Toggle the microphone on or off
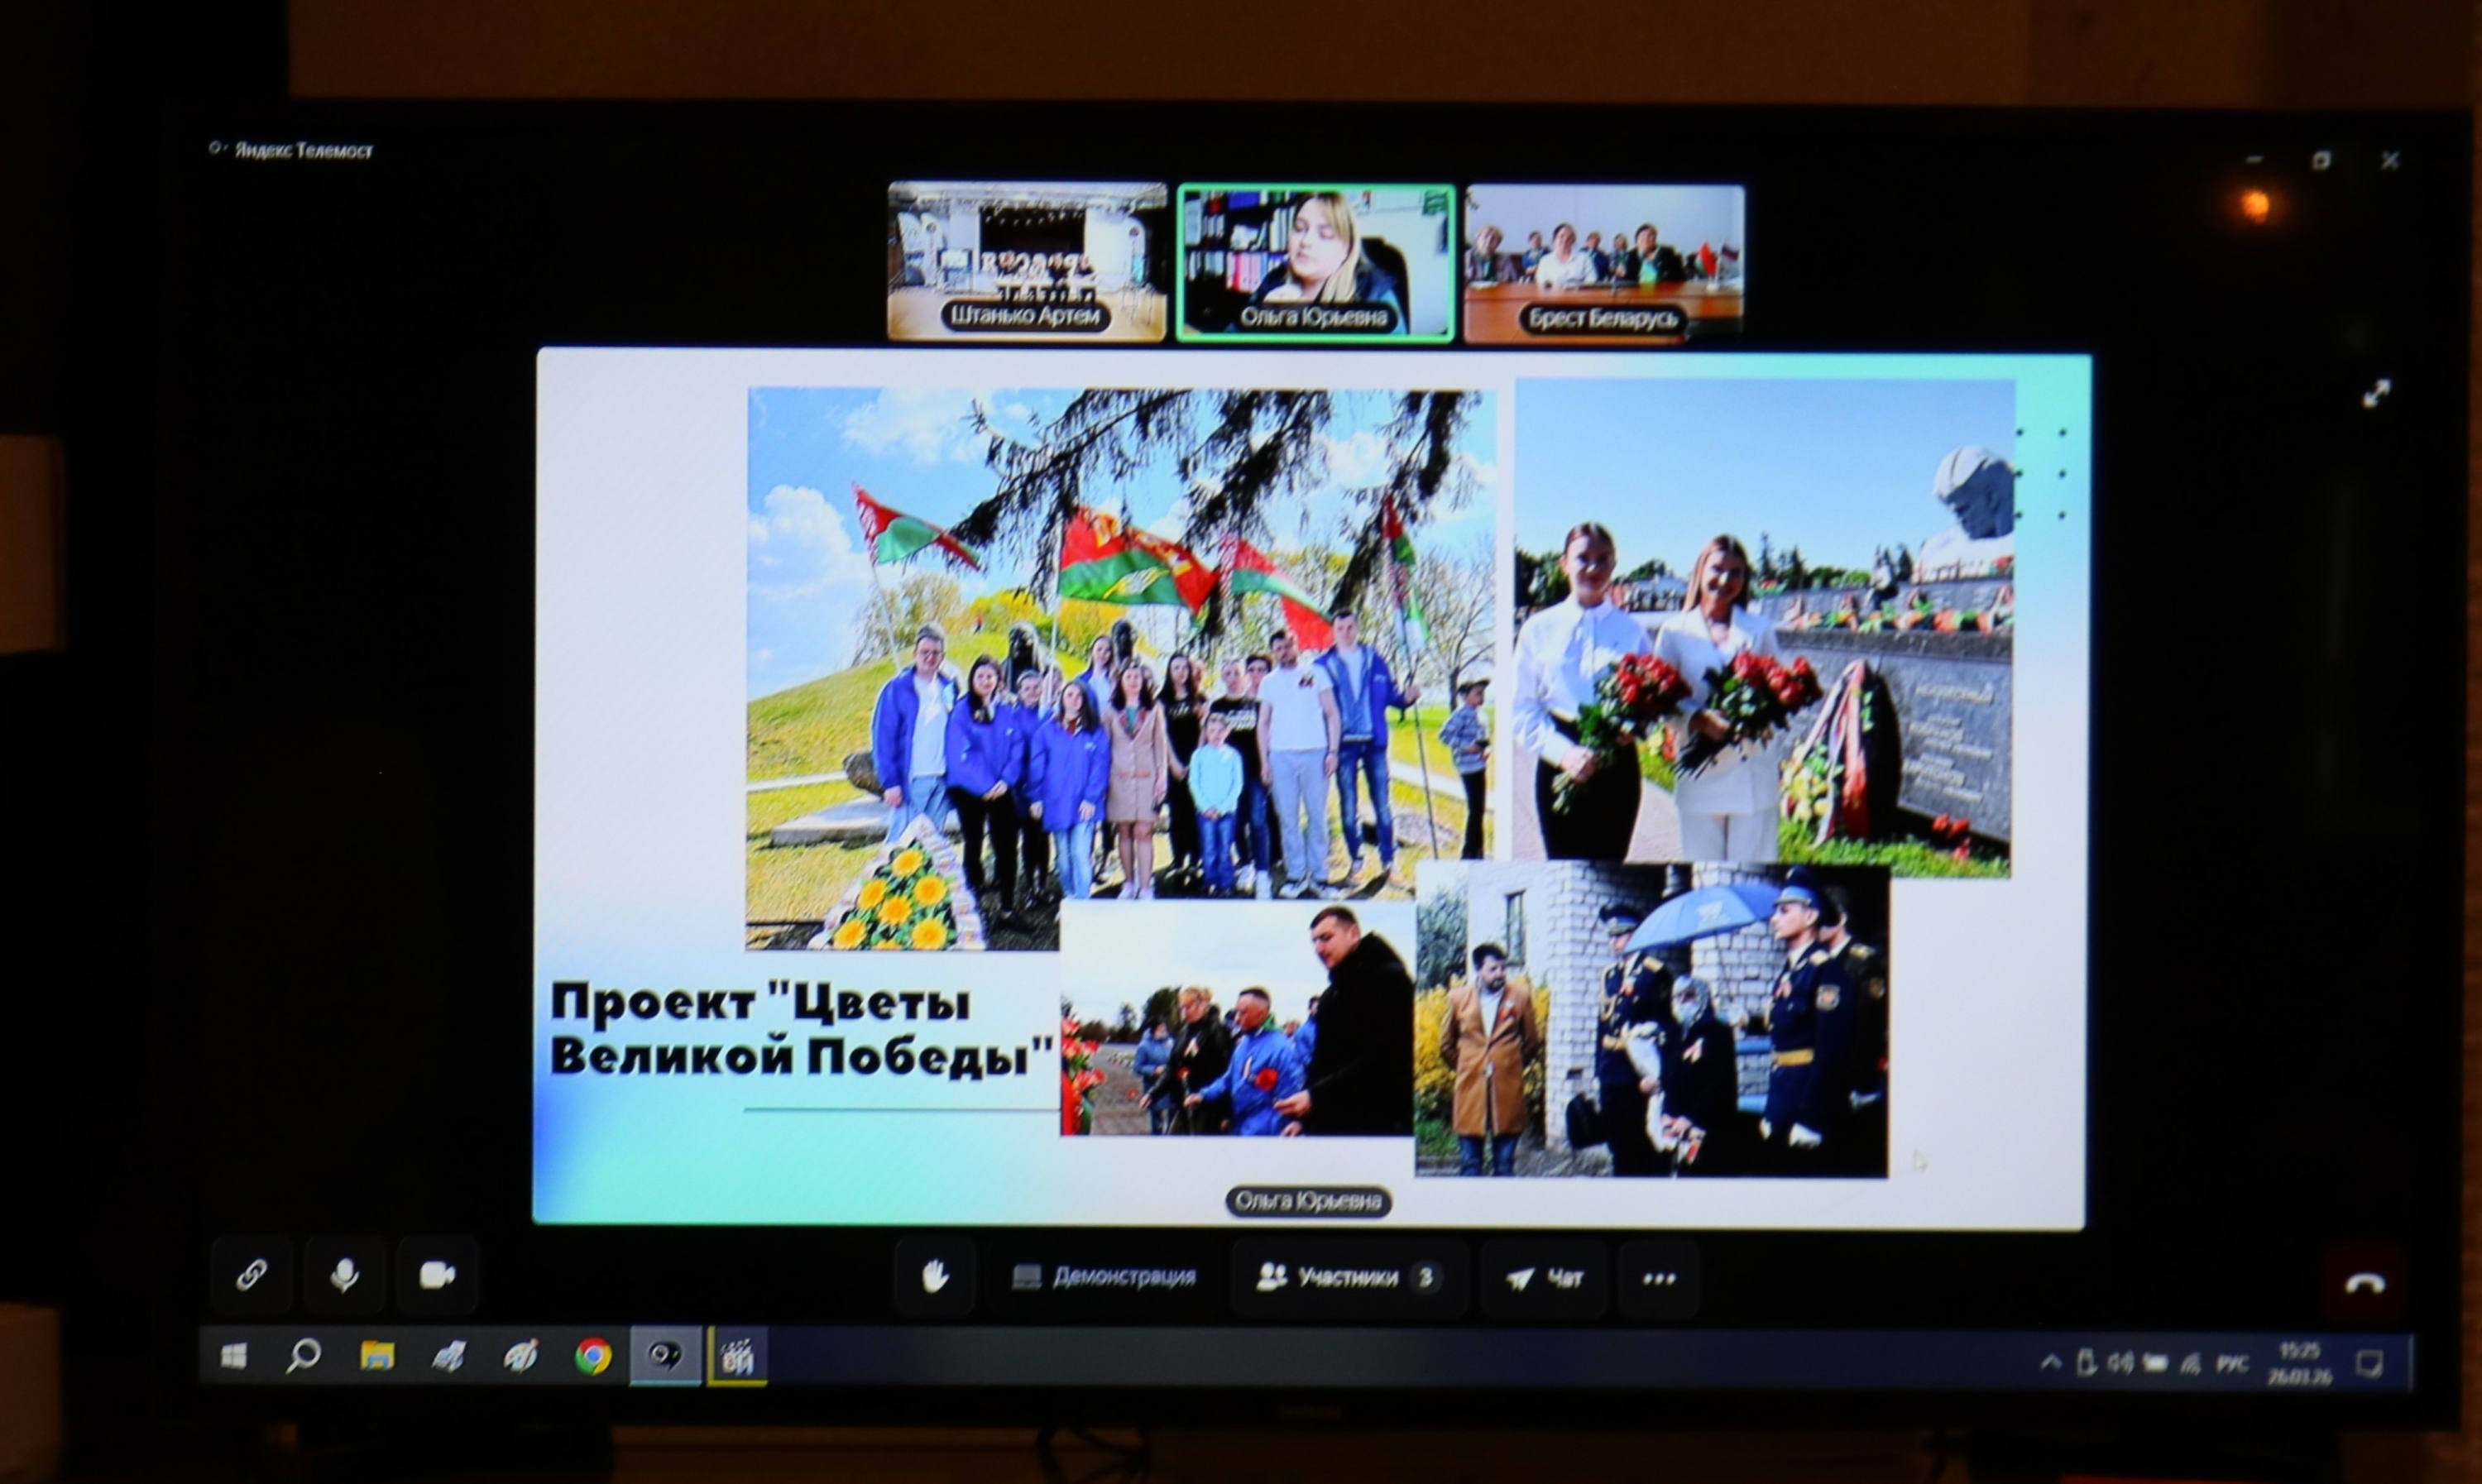The height and width of the screenshot is (1484, 2482). click(344, 1275)
